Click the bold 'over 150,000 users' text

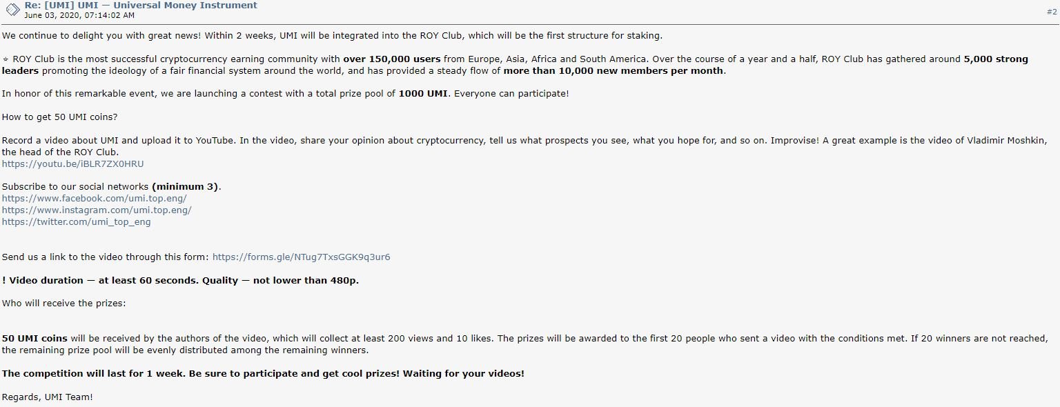click(x=391, y=59)
